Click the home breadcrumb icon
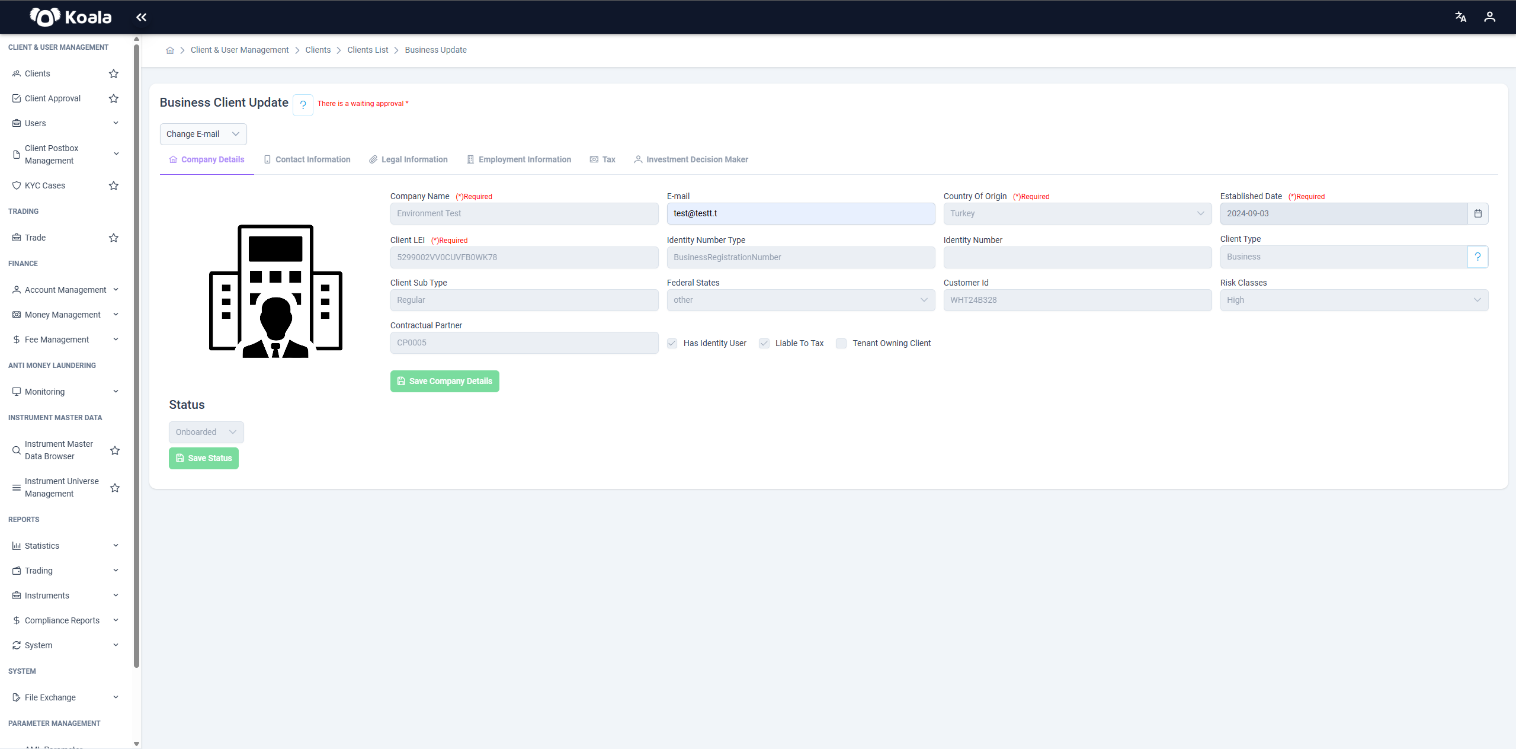The width and height of the screenshot is (1516, 749). [170, 50]
